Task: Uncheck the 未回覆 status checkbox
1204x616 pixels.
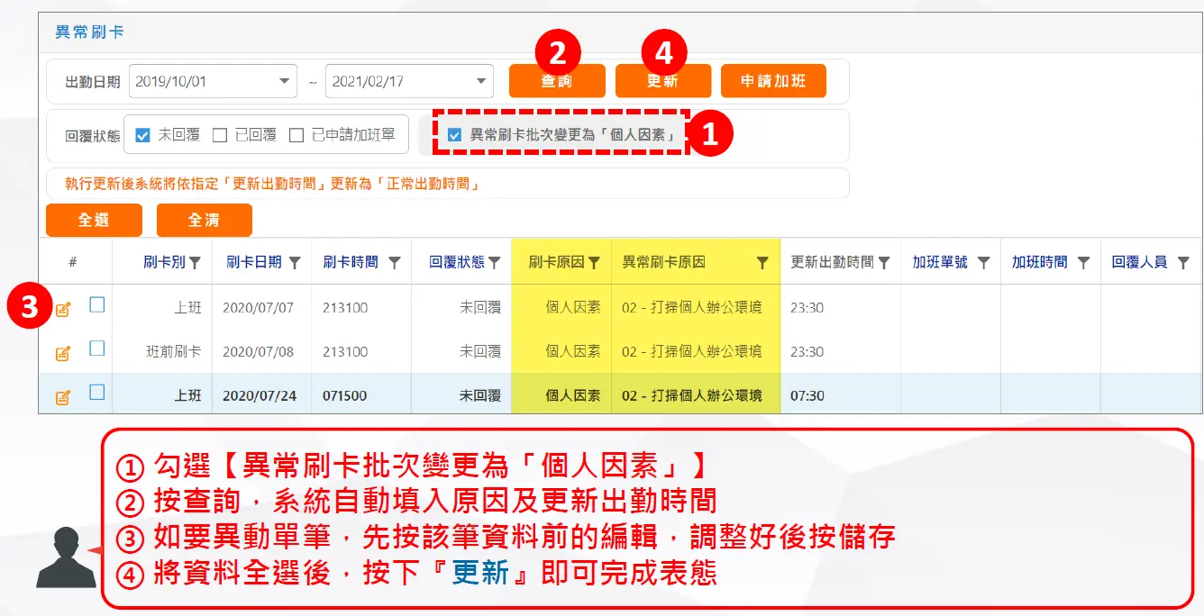Action: [x=142, y=135]
